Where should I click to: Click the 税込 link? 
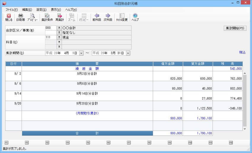(242, 52)
